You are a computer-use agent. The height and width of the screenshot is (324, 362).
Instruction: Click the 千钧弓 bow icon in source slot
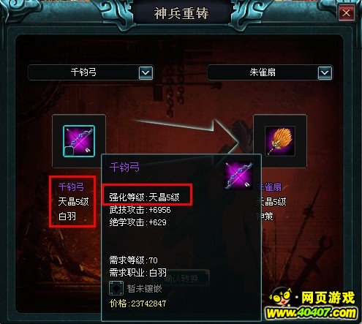[79, 140]
